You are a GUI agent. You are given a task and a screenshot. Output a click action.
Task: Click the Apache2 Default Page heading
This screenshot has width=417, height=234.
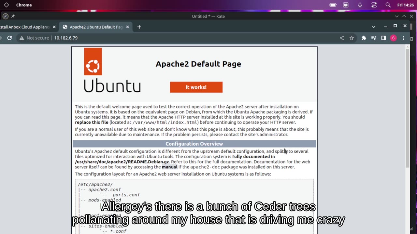(x=198, y=64)
